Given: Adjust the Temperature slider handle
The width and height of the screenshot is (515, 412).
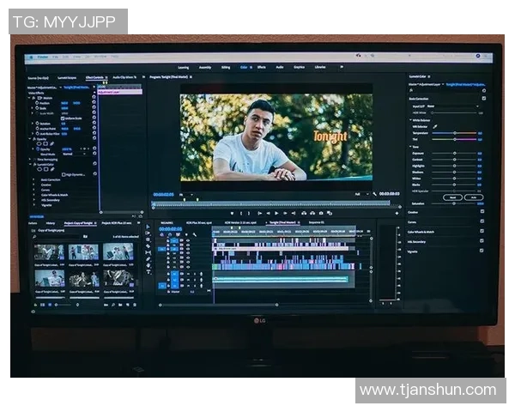Looking at the screenshot, I should coord(456,133).
